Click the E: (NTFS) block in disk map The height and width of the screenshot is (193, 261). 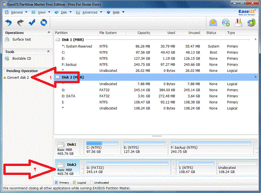(x=144, y=148)
